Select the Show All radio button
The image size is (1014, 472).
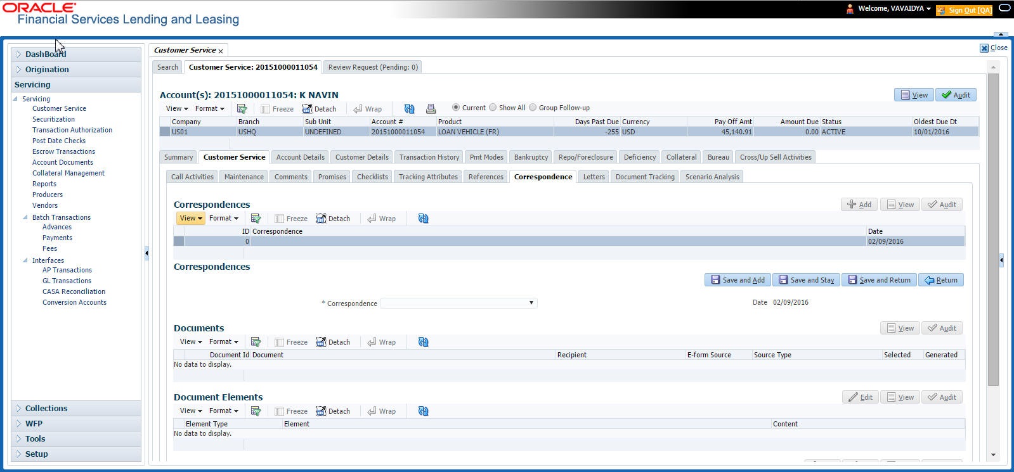tap(493, 108)
